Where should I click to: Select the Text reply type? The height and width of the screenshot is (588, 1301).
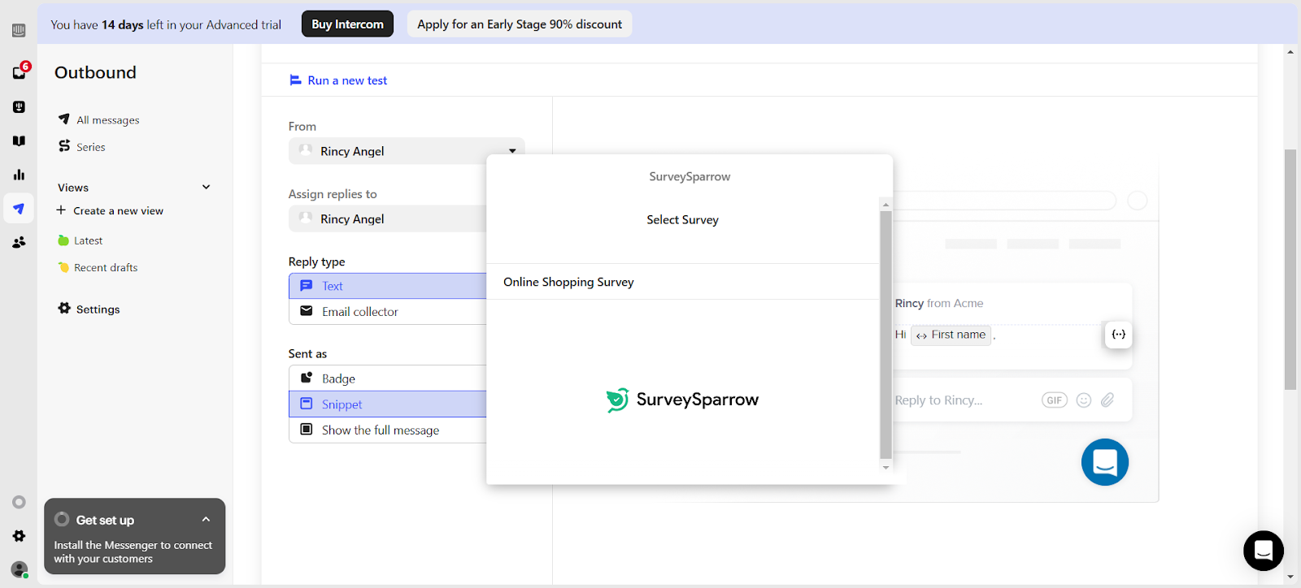click(x=387, y=286)
